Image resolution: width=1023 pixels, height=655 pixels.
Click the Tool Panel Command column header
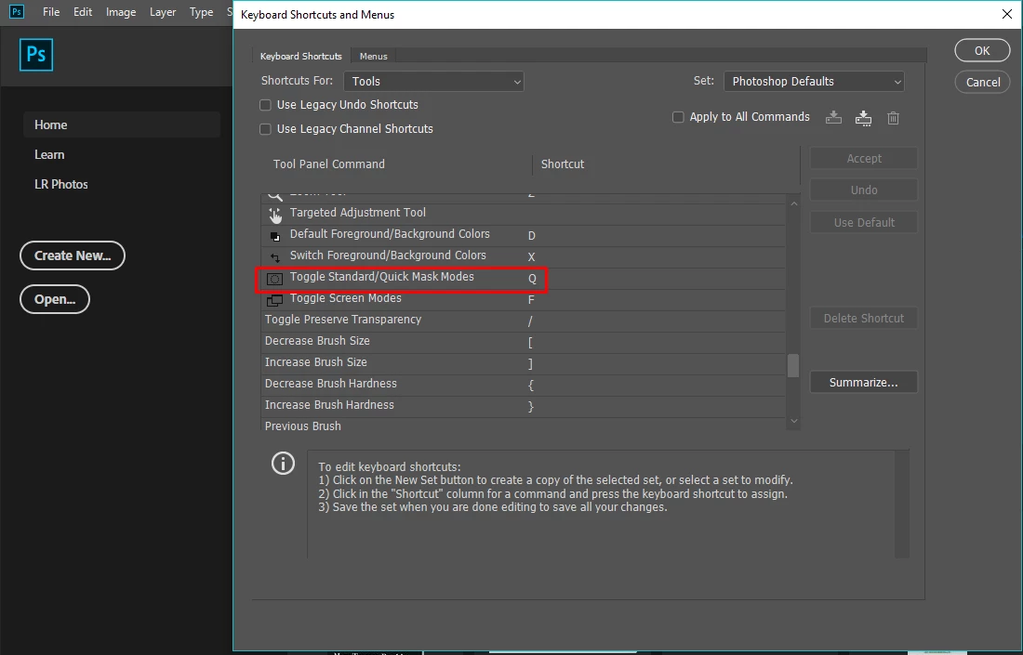(329, 164)
